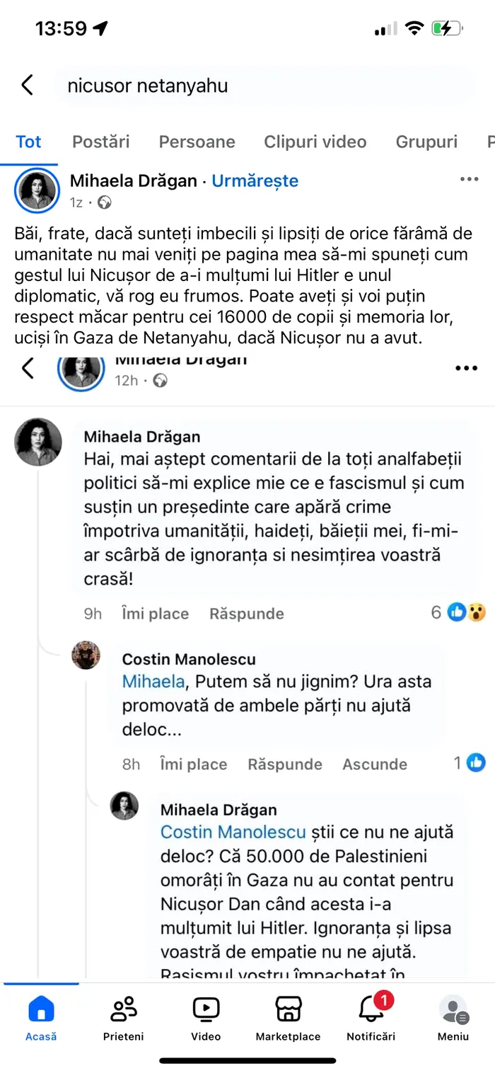Tap Îmi place under Costin Manolescu's comment
Viewport: 495px width, 1073px height.
coord(193,764)
